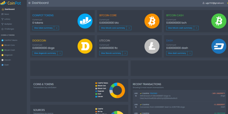The width and height of the screenshot is (228, 114).
Task: Click the small Dogecoin sidebar icon
Action: pos(3,55)
